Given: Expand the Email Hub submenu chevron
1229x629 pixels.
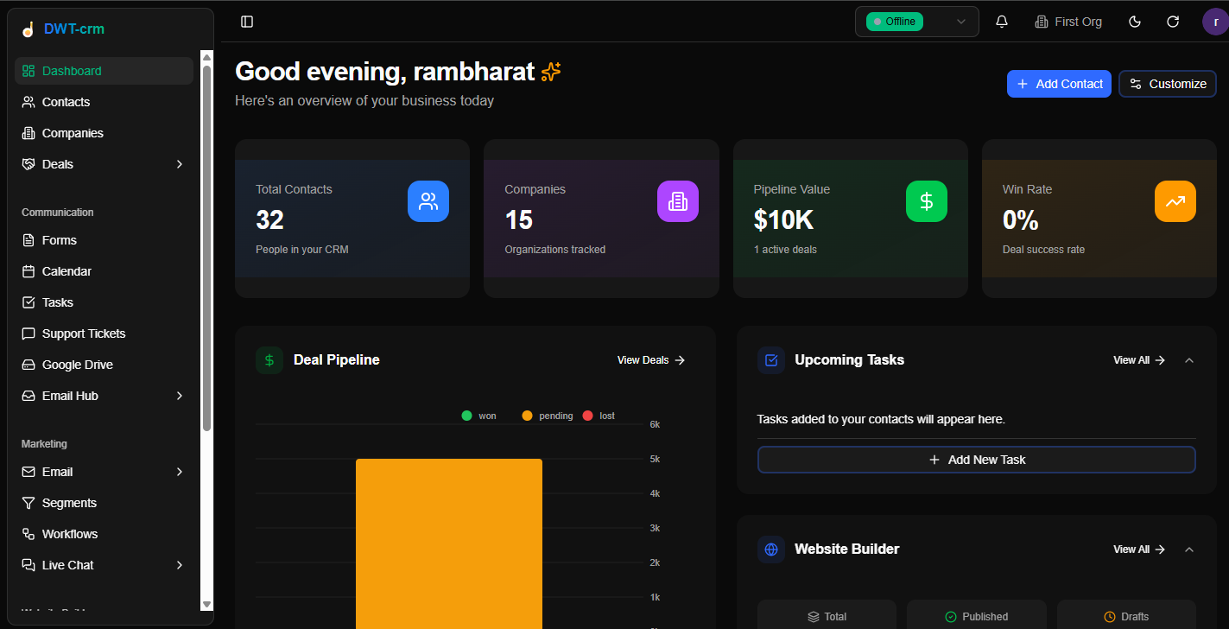Looking at the screenshot, I should (x=180, y=396).
